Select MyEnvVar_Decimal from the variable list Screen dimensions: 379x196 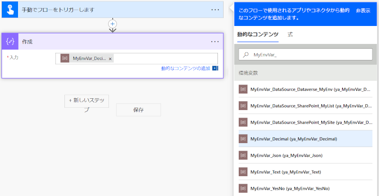[294, 139]
